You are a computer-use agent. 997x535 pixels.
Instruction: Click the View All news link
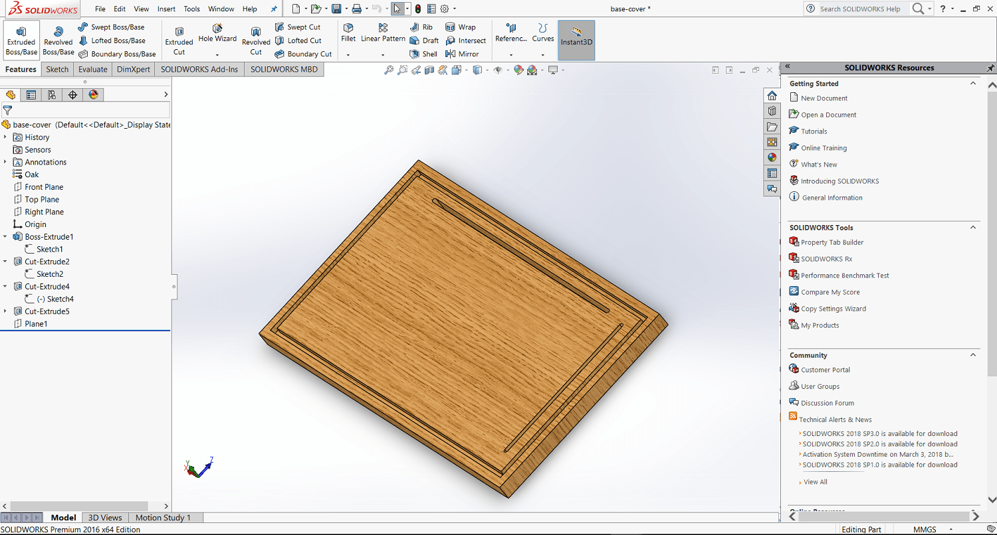816,482
